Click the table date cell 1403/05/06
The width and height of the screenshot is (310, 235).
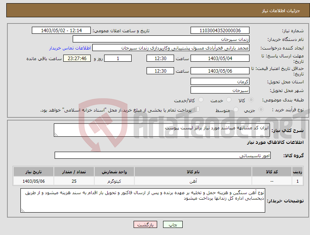(34, 181)
